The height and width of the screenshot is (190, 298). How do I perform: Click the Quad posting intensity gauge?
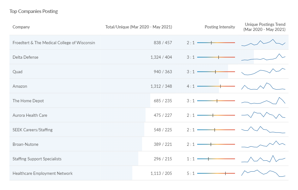[x=216, y=72]
